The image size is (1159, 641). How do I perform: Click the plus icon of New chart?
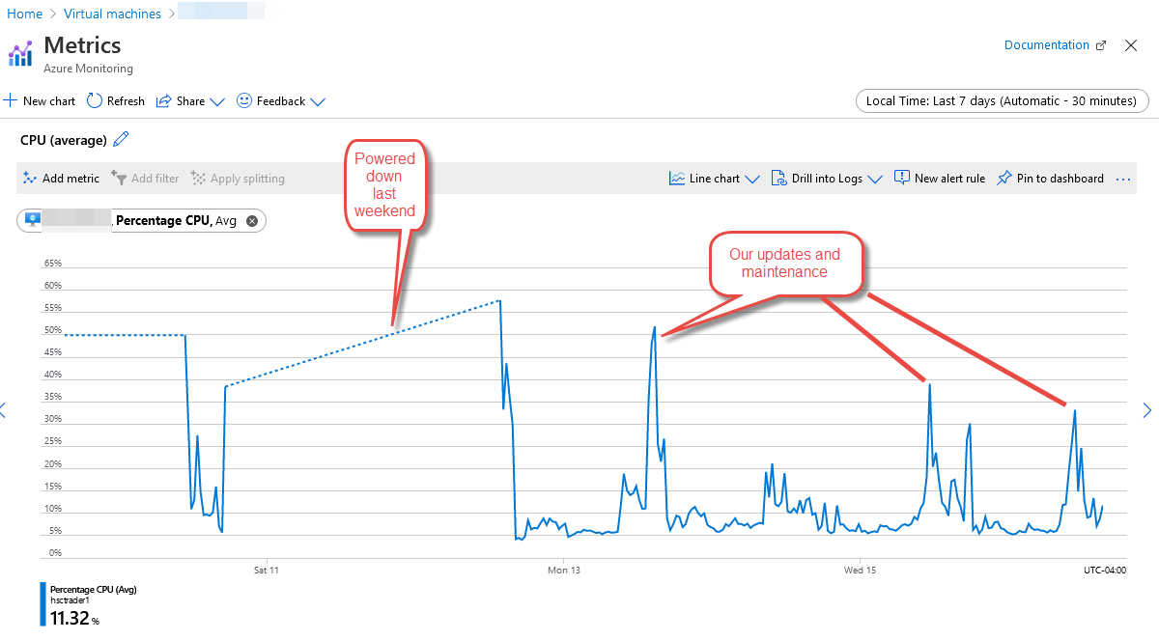pyautogui.click(x=10, y=100)
